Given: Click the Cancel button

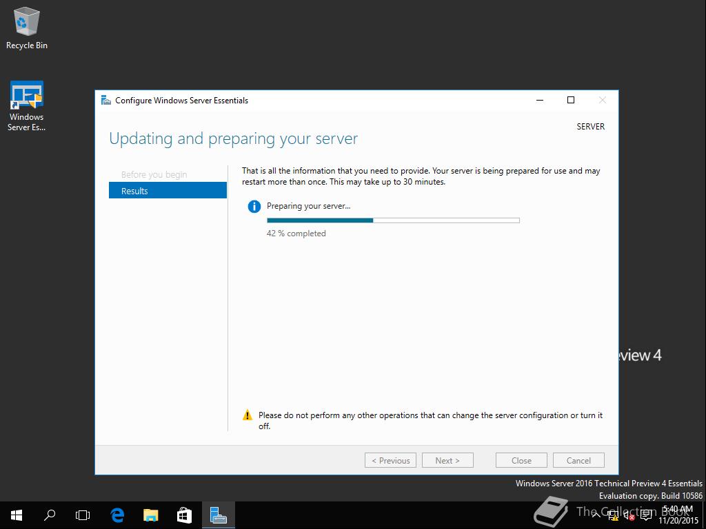Looking at the screenshot, I should (578, 460).
